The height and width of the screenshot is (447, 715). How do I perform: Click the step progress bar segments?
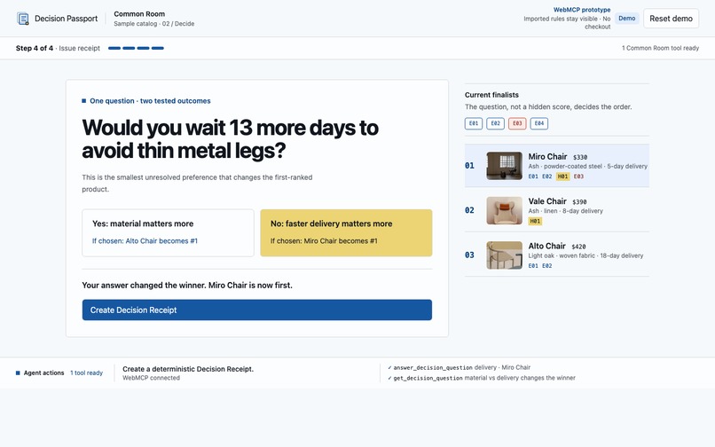click(x=136, y=48)
